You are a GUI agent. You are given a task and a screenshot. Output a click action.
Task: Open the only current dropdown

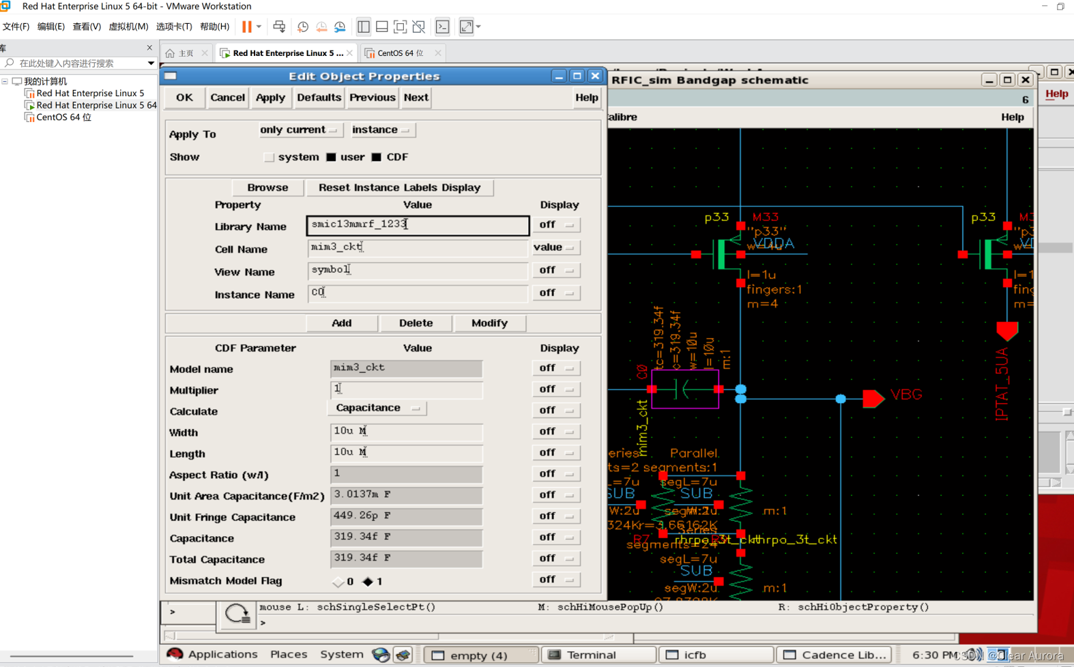coord(299,130)
